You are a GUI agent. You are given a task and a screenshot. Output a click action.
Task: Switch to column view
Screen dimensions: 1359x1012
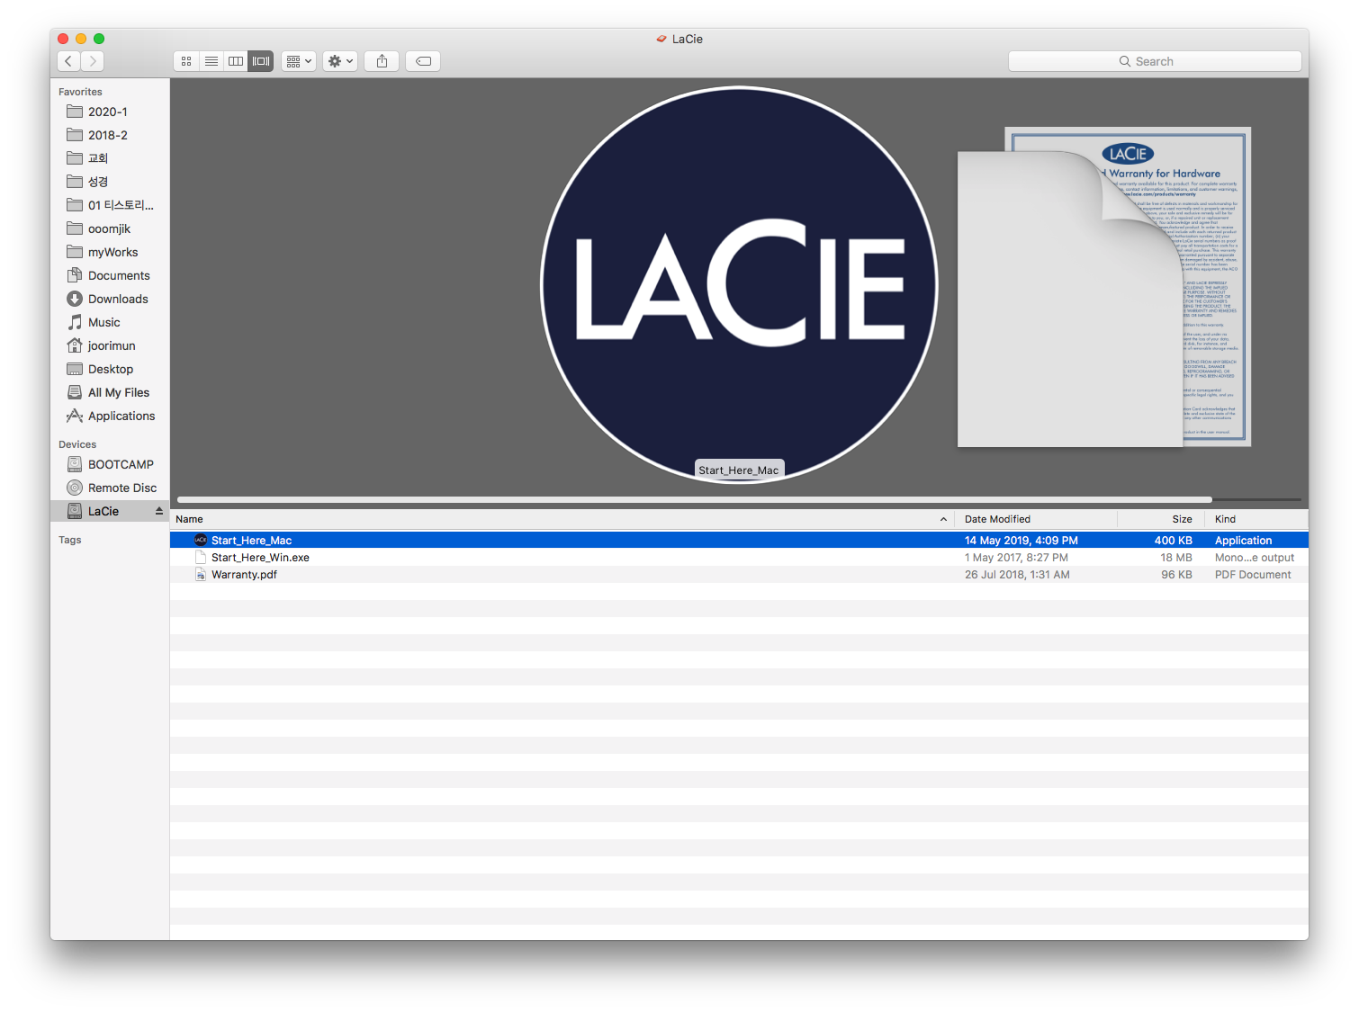pos(236,61)
